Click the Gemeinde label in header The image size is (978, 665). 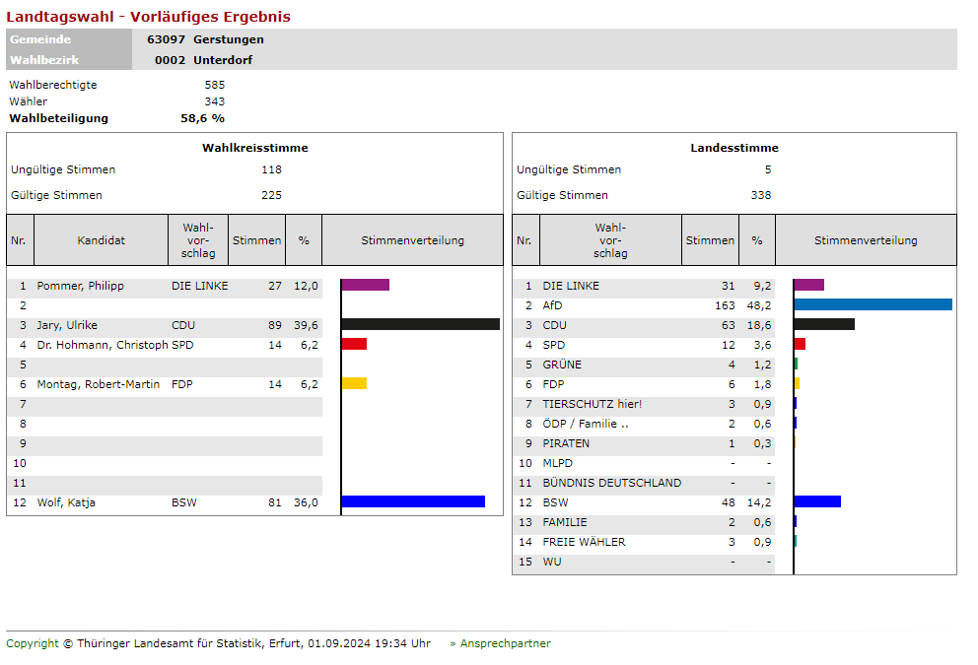[40, 39]
